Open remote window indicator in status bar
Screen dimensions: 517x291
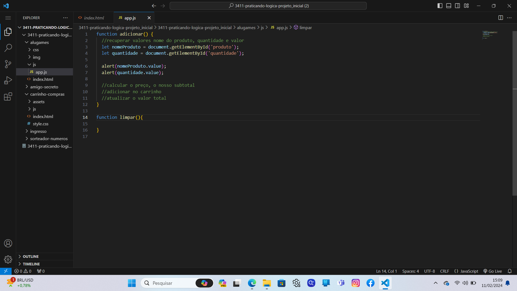(x=6, y=271)
